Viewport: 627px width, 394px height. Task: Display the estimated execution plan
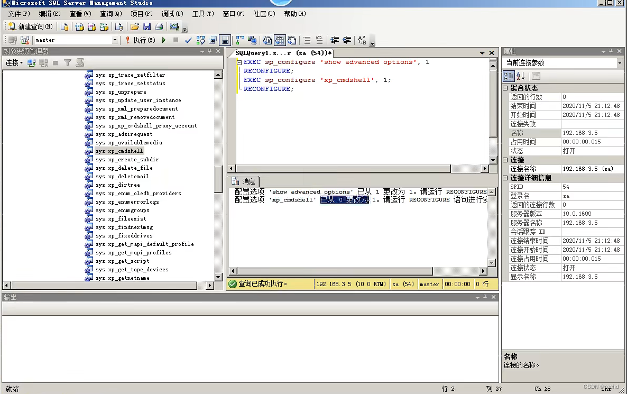click(x=201, y=40)
